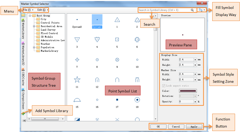Open the File menu
The height and width of the screenshot is (132, 240).
coord(28,10)
